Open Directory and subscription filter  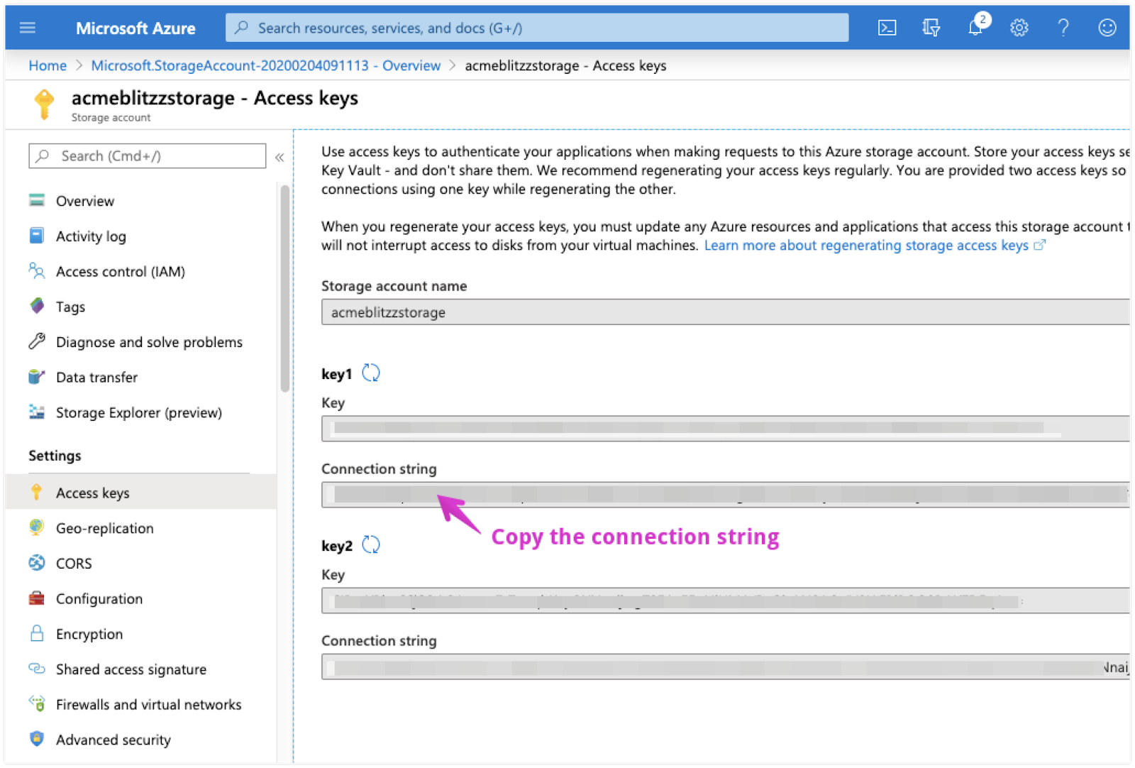pos(931,28)
